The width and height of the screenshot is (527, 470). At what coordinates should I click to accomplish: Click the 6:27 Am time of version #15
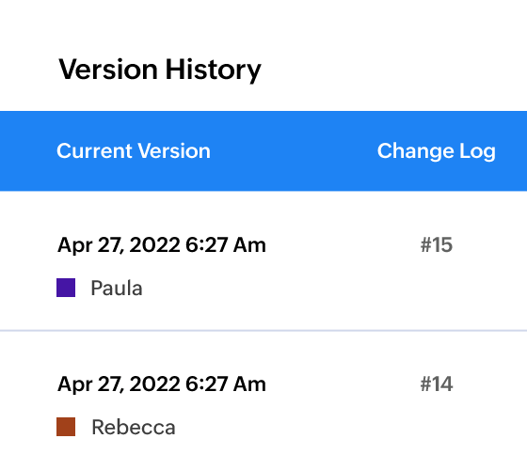226,244
